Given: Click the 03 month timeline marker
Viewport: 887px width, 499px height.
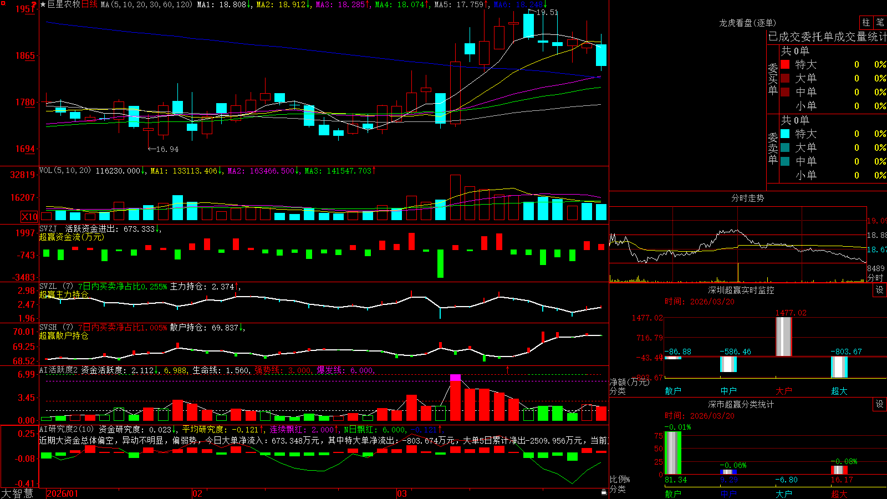Looking at the screenshot, I should click(x=402, y=493).
